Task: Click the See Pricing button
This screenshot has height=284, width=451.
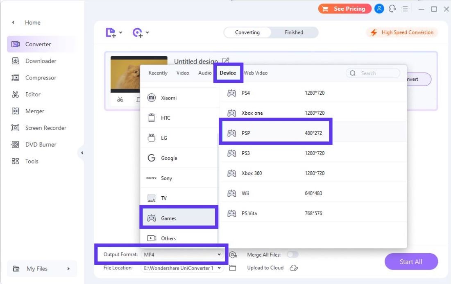Action: [x=344, y=9]
